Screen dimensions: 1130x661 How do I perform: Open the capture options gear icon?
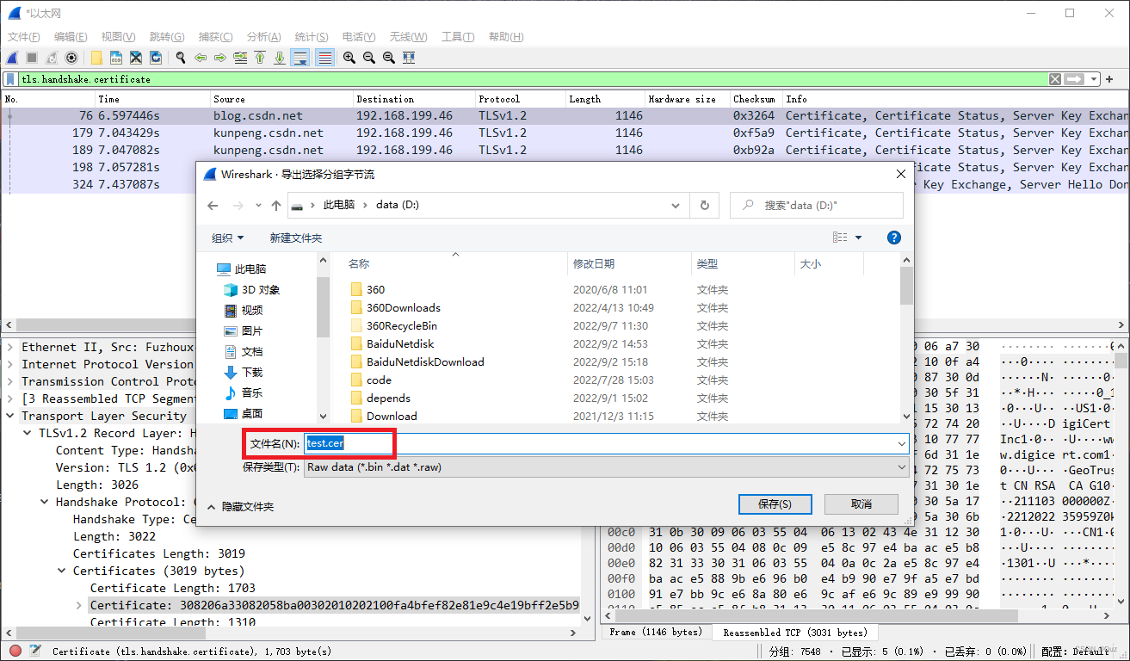pyautogui.click(x=71, y=58)
